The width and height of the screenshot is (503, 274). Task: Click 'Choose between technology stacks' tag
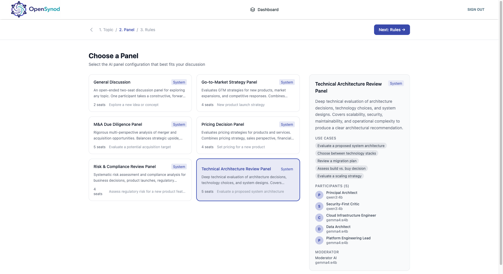pos(347,153)
